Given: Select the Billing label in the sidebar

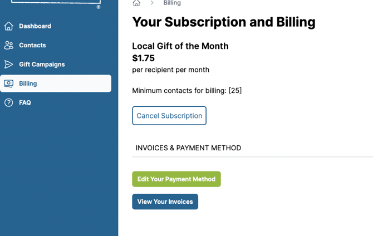Looking at the screenshot, I should point(28,83).
